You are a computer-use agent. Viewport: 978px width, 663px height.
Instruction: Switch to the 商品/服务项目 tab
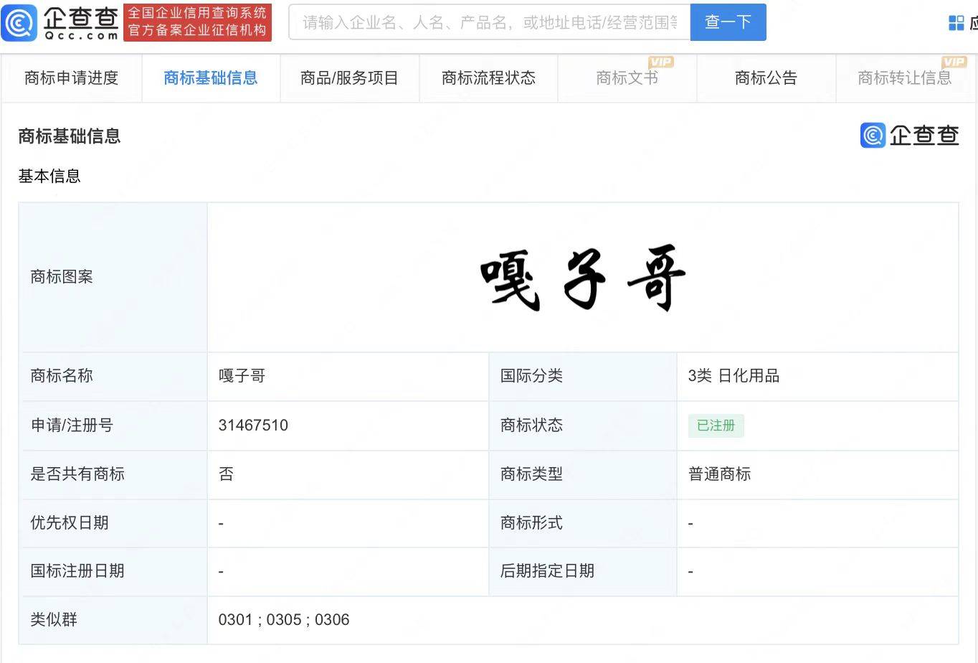coord(349,78)
